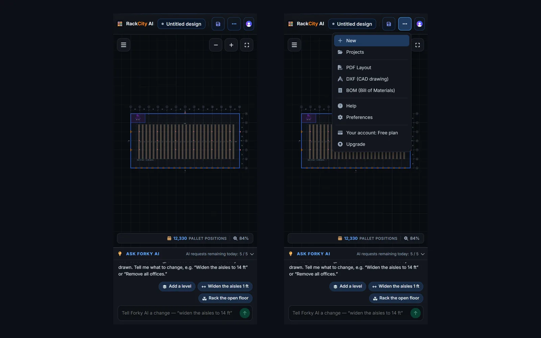Export PDF Layout from the menu
The image size is (541, 338).
pyautogui.click(x=372, y=68)
